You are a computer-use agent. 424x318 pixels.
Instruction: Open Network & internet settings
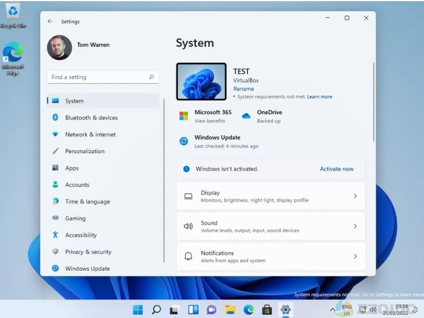click(103, 134)
